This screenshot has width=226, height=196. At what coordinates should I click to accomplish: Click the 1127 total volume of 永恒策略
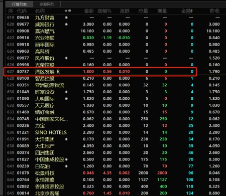[x=143, y=179]
